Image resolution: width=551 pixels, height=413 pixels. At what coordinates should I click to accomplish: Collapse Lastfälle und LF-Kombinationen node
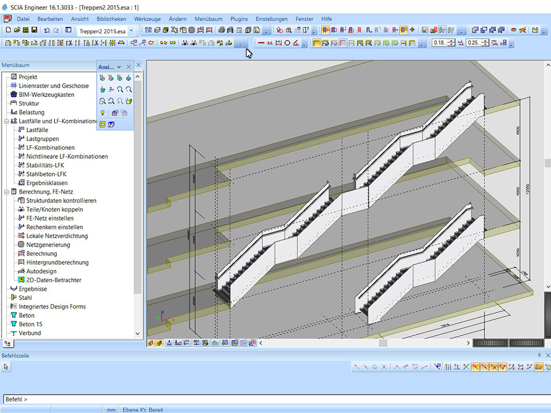point(6,122)
